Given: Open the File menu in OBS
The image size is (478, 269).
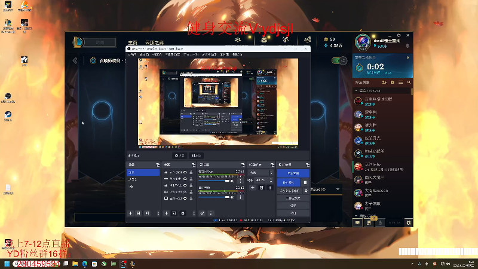Looking at the screenshot, I should pos(132,54).
